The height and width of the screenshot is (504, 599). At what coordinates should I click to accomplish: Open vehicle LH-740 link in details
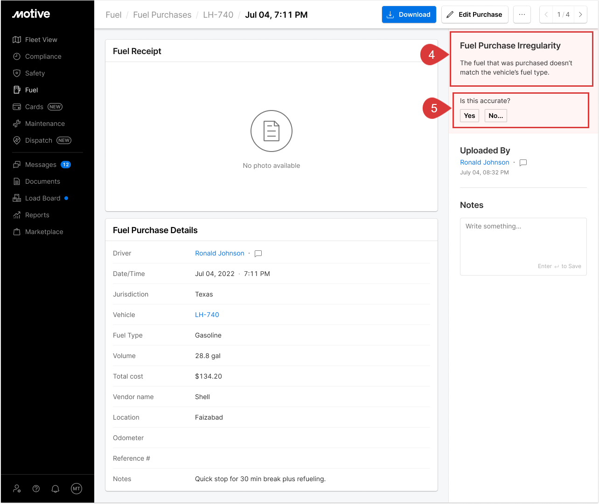click(x=207, y=315)
